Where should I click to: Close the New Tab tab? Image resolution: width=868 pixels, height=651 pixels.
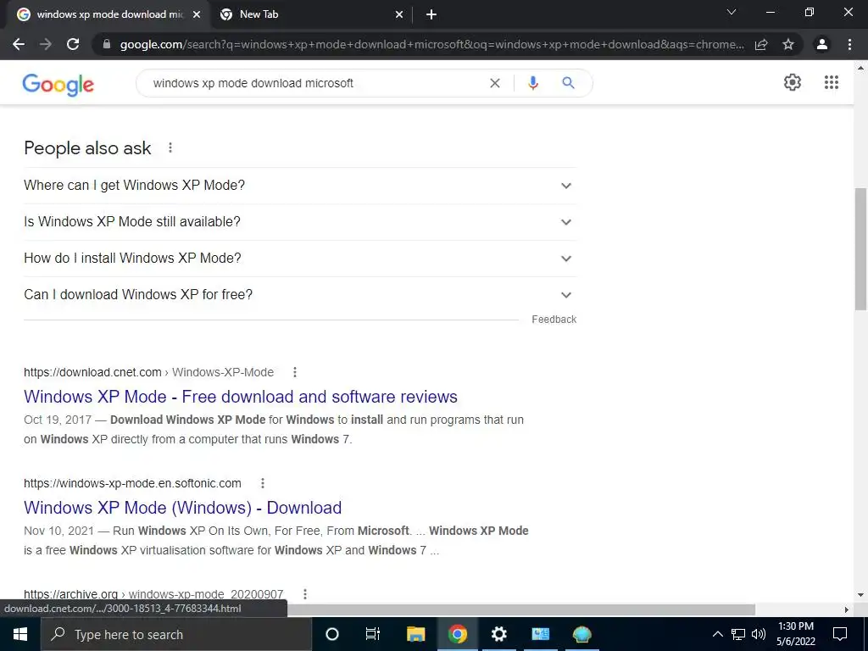pos(399,14)
